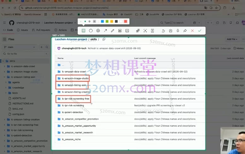Open the main branch dropdown

20,47
